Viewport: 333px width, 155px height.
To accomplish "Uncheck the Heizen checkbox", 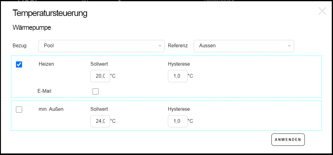I will (x=19, y=64).
